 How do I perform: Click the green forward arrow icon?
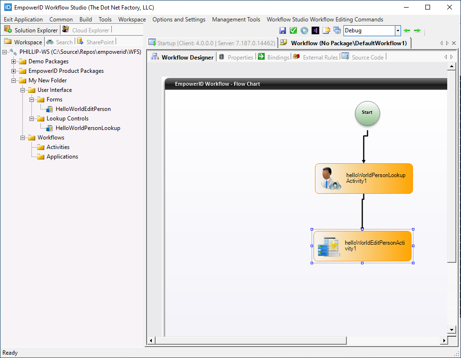417,30
